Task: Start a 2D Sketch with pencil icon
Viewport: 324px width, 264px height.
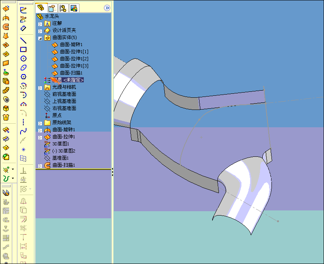Action: 23,10
